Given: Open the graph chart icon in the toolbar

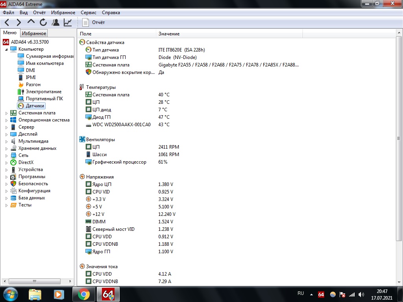Looking at the screenshot, I should tap(68, 22).
